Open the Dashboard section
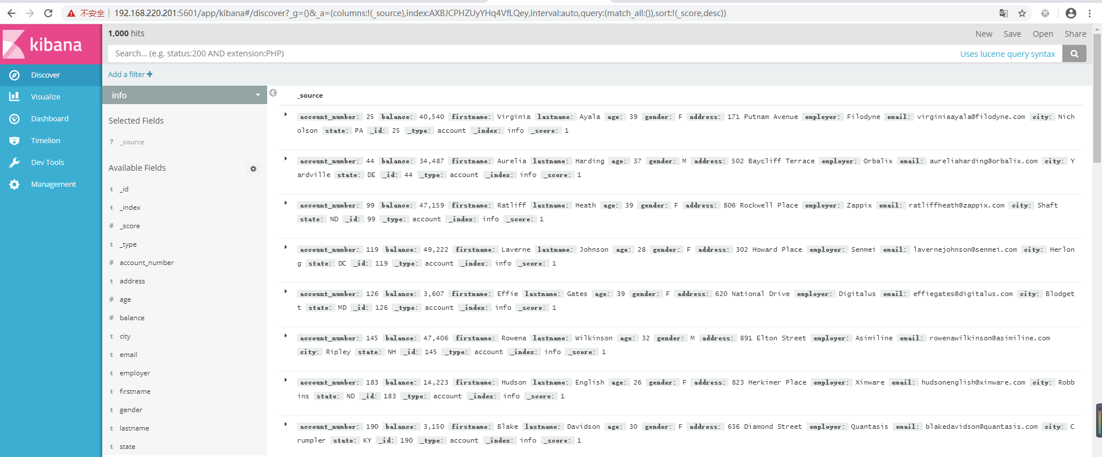This screenshot has height=457, width=1102. pos(51,119)
